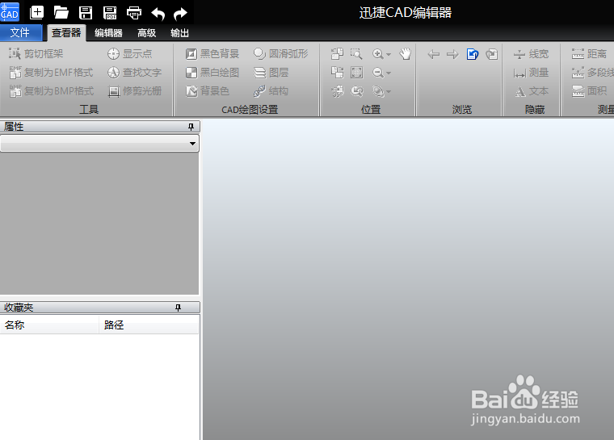
Task: Click the zoom in magnifier icon
Action: point(378,53)
